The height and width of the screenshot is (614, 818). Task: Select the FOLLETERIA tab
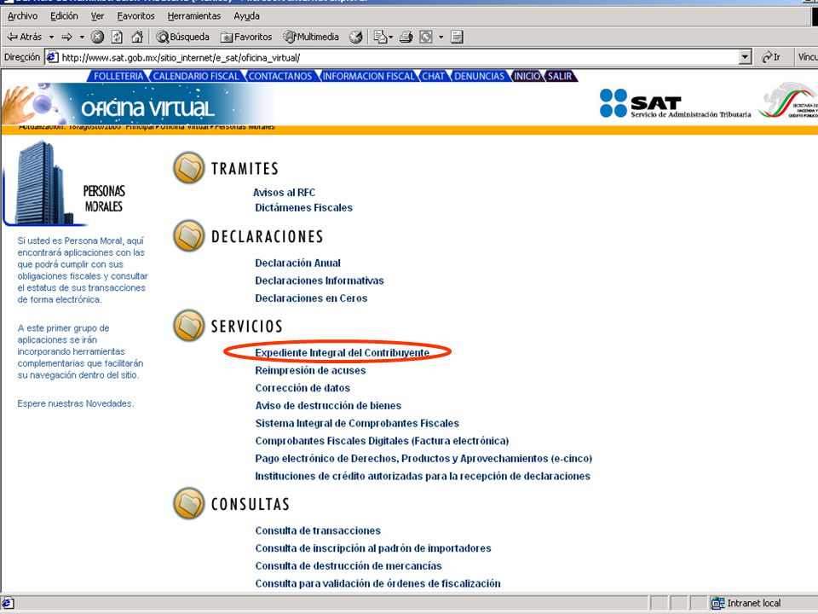[x=118, y=76]
